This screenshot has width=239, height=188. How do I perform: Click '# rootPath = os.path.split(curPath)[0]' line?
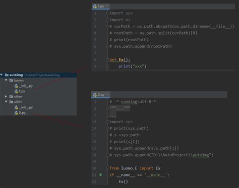[x=153, y=33]
